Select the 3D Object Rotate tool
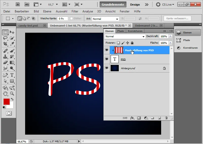The height and width of the screenshot is (144, 203). 5,88
